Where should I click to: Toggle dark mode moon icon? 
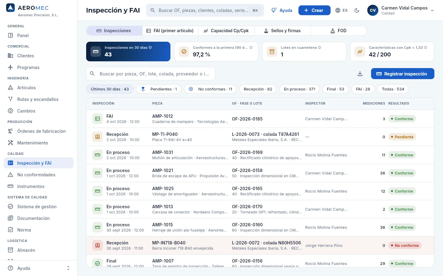coord(357,10)
